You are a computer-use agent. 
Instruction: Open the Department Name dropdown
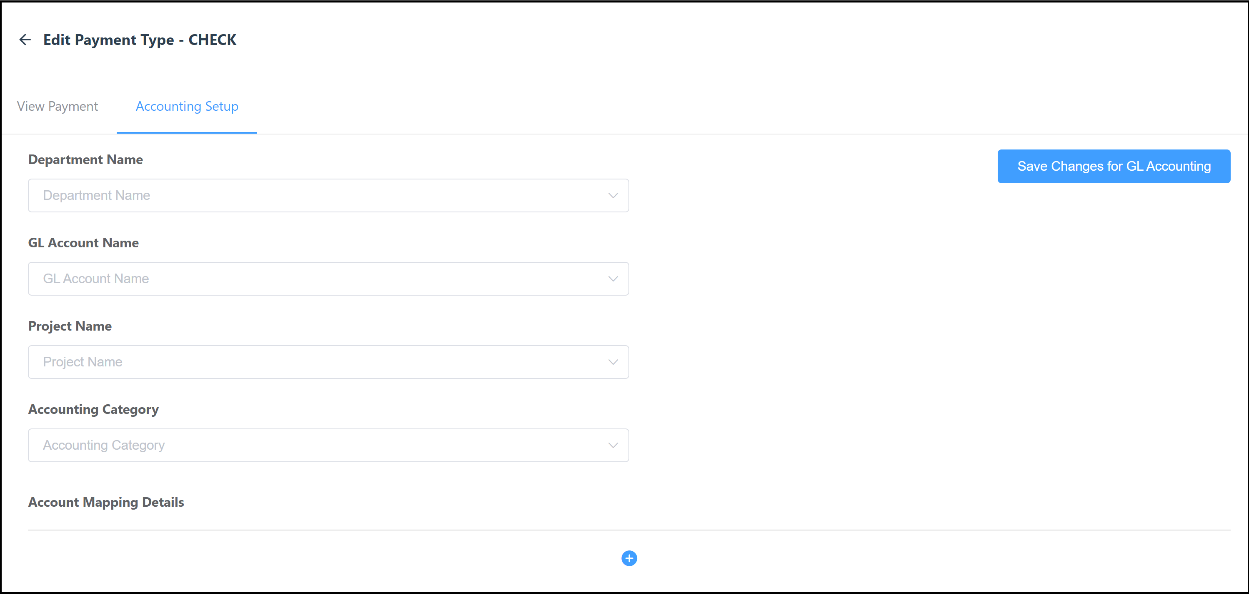click(x=328, y=195)
